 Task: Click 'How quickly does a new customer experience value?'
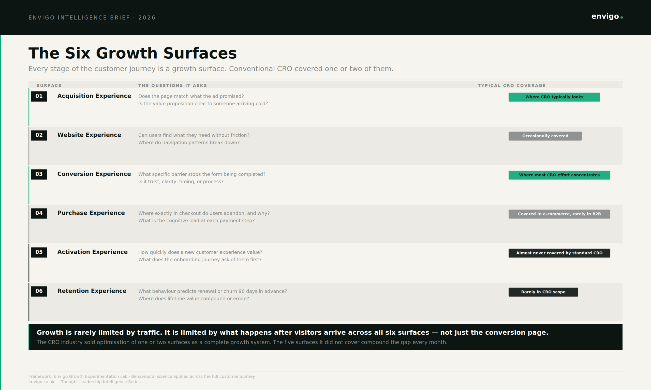point(200,252)
